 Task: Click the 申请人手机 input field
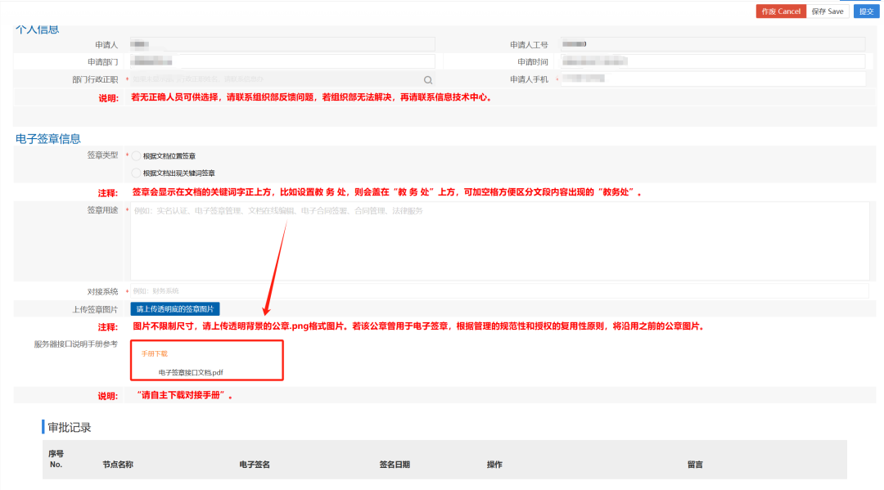(x=713, y=79)
